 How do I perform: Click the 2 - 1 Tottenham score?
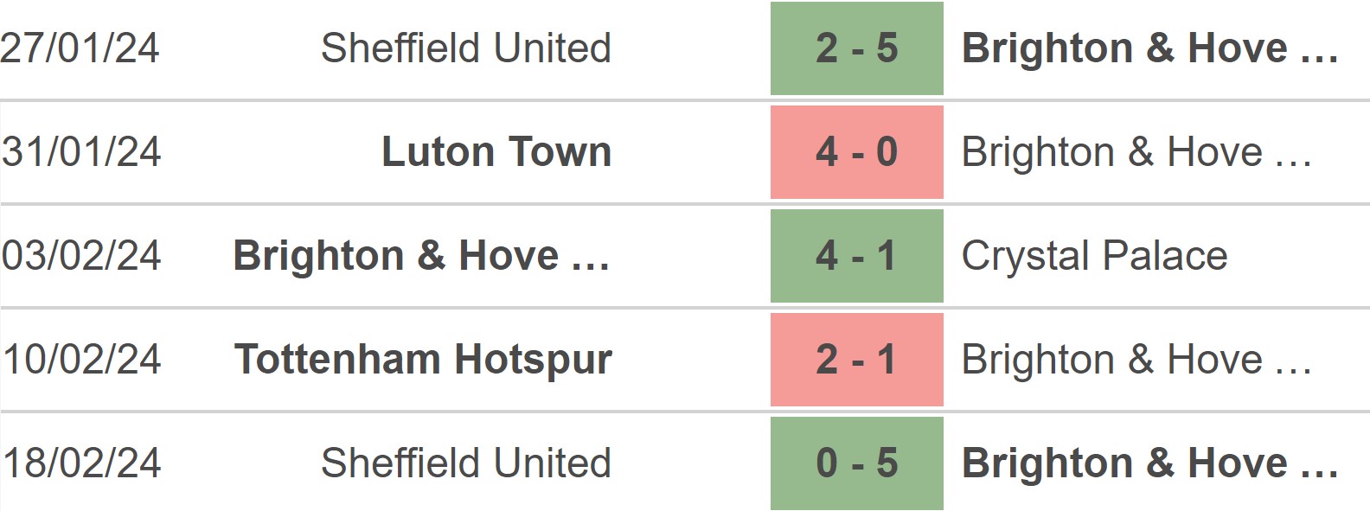[856, 360]
